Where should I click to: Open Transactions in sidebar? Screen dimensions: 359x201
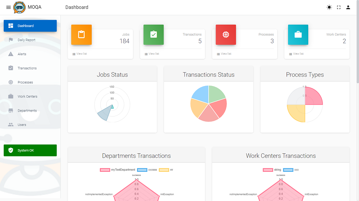[x=30, y=68]
